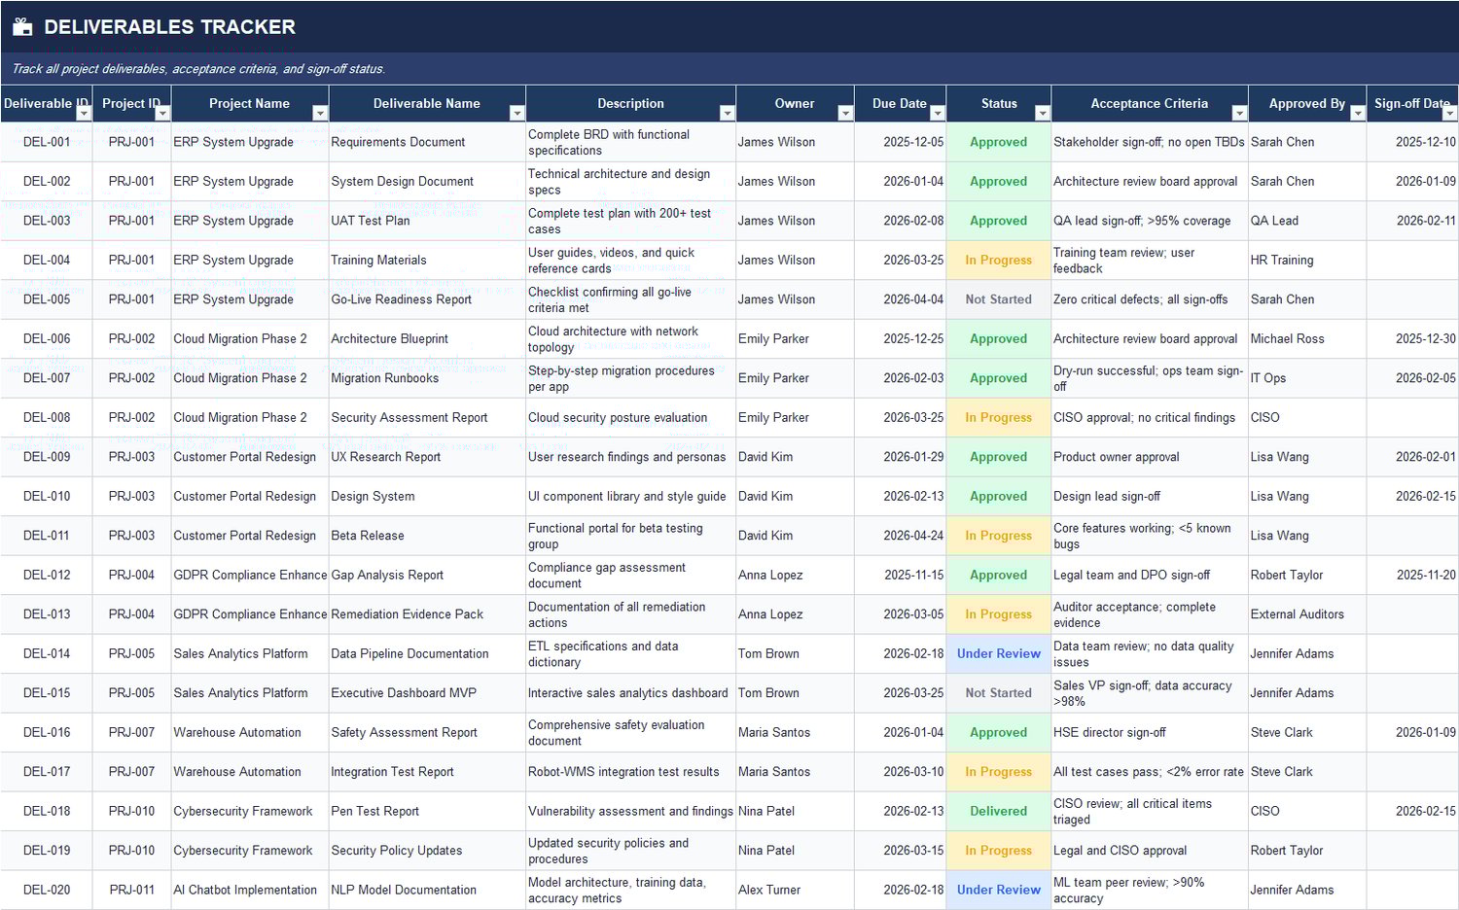Viewport: 1459px width, 910px height.
Task: Click the Under Review badge on DEL-014
Action: [998, 653]
